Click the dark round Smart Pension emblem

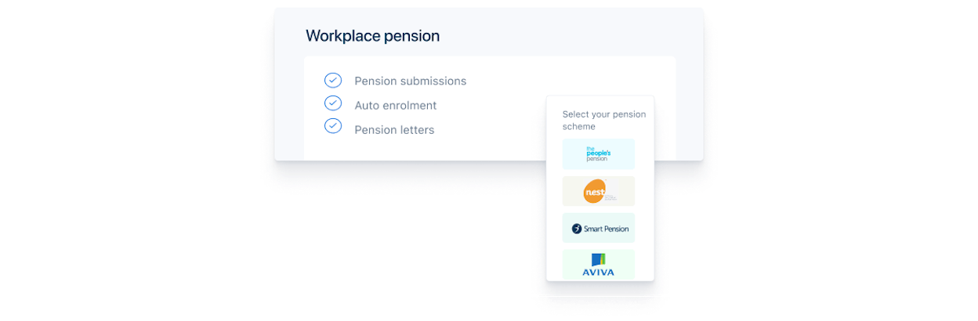[577, 229]
